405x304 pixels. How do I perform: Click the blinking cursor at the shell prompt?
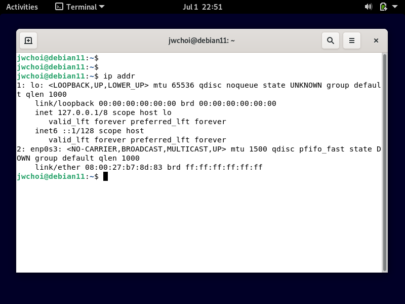click(x=105, y=176)
